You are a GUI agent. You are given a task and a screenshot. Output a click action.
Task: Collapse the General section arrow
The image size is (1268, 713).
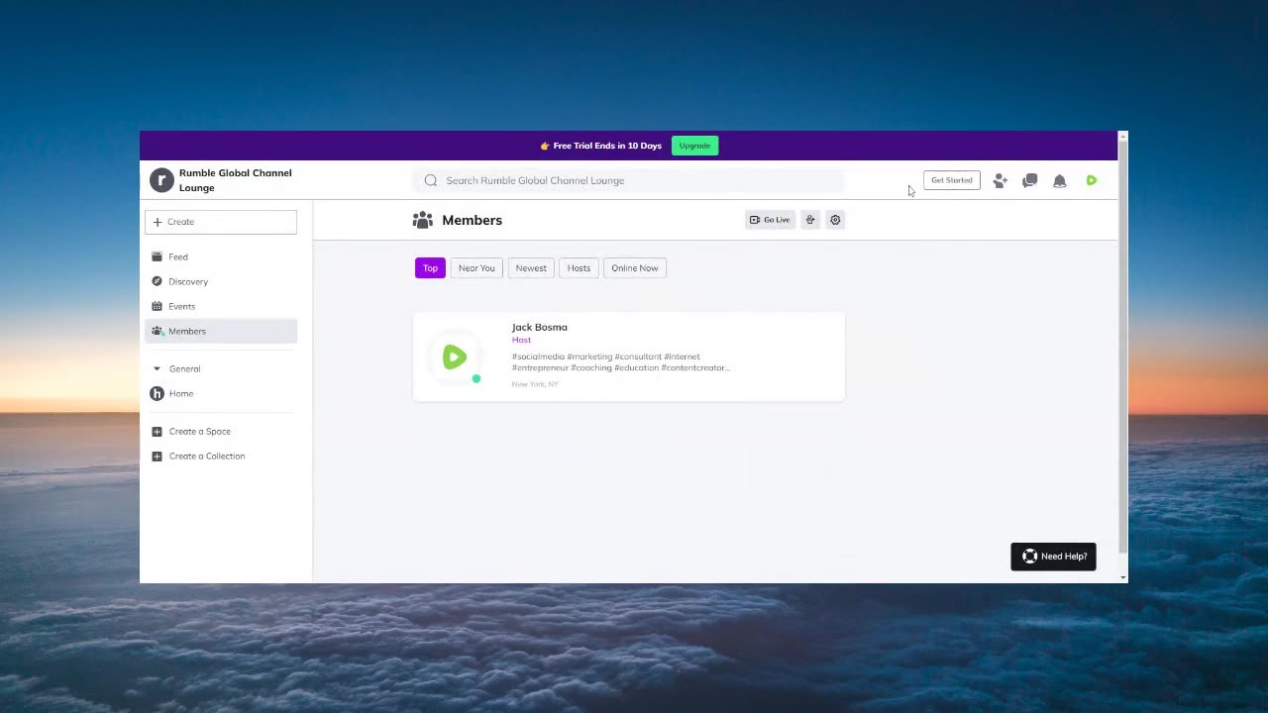(x=157, y=368)
